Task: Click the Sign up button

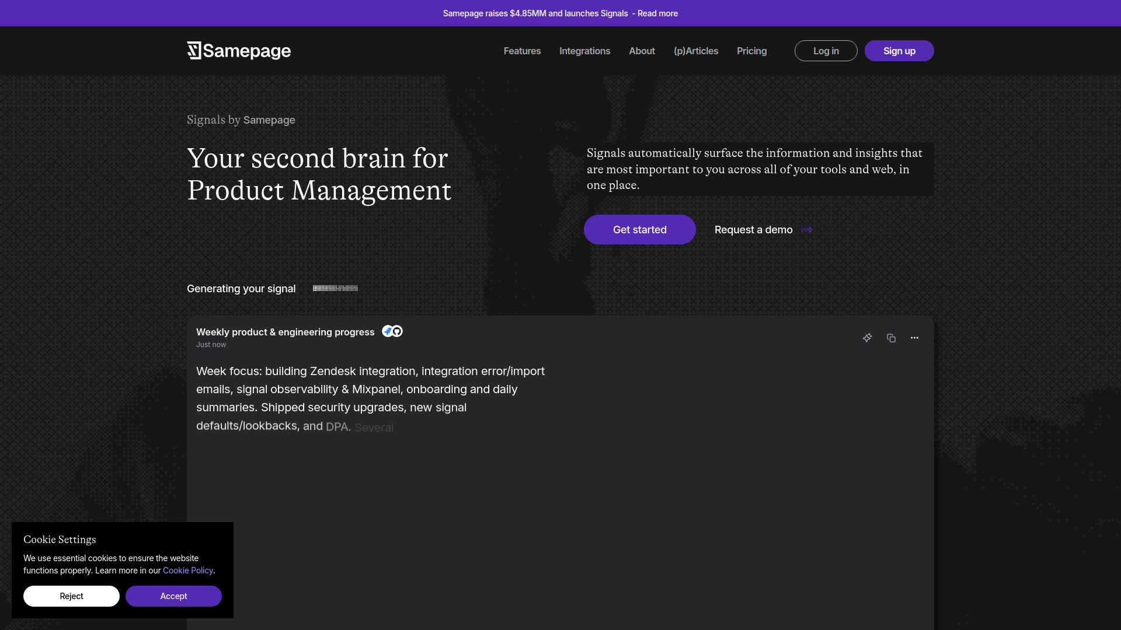Action: (899, 51)
